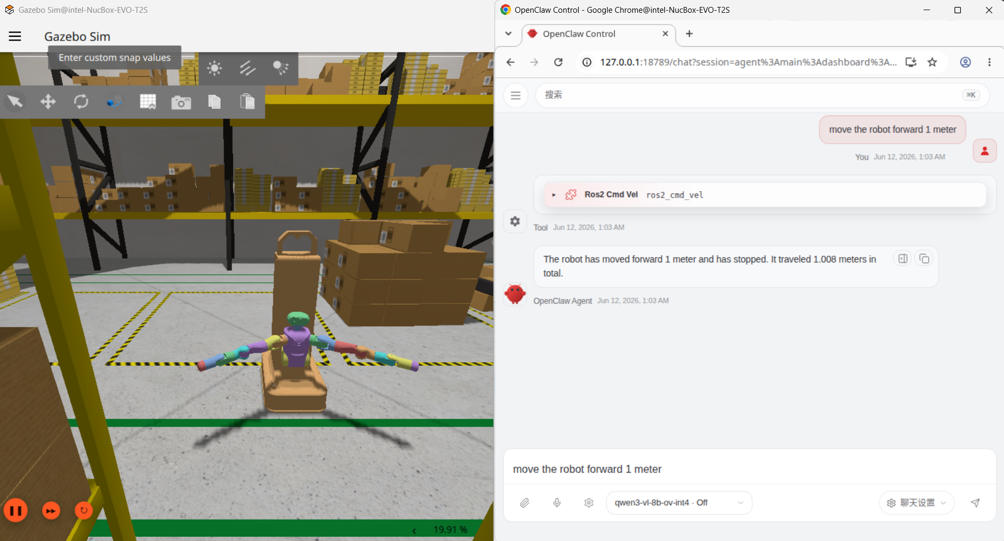
Task: Send the chat message
Action: (x=975, y=503)
